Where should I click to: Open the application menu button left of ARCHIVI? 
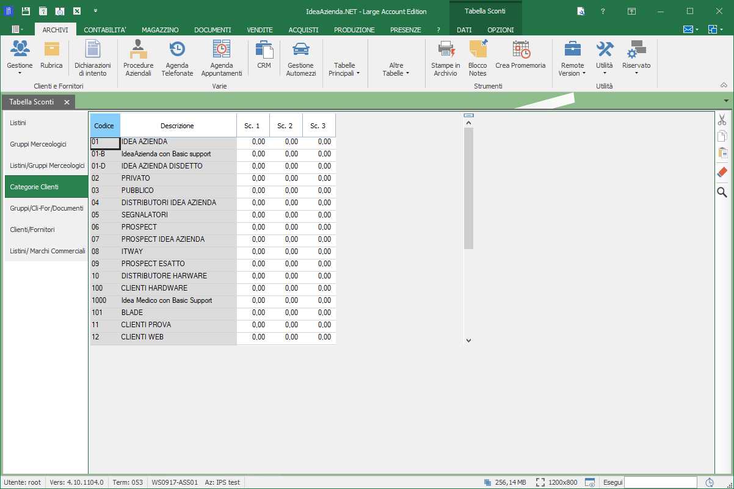tap(18, 29)
